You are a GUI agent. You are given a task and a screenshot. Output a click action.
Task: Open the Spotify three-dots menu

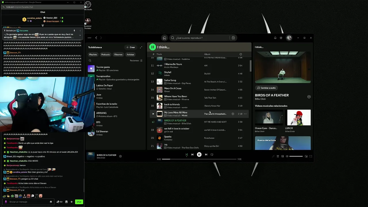(x=89, y=38)
